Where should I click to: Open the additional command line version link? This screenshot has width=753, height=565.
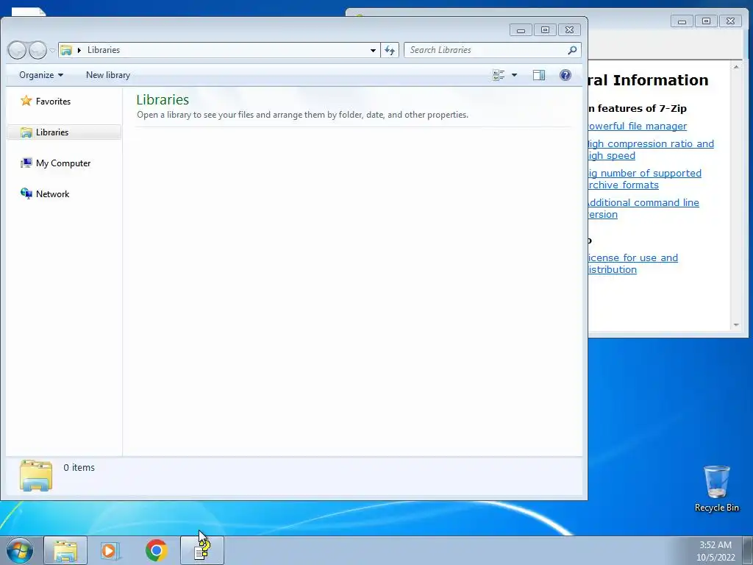tap(643, 208)
